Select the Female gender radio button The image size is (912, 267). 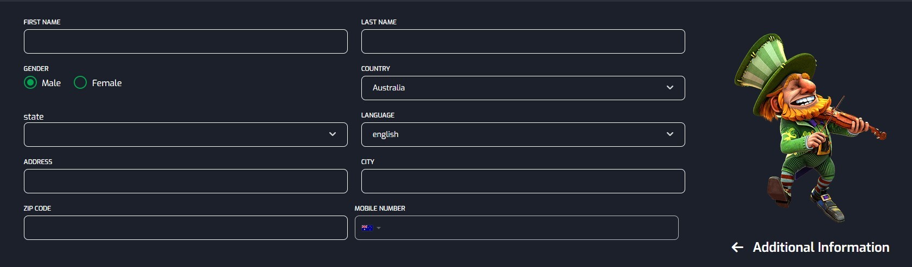[x=80, y=83]
